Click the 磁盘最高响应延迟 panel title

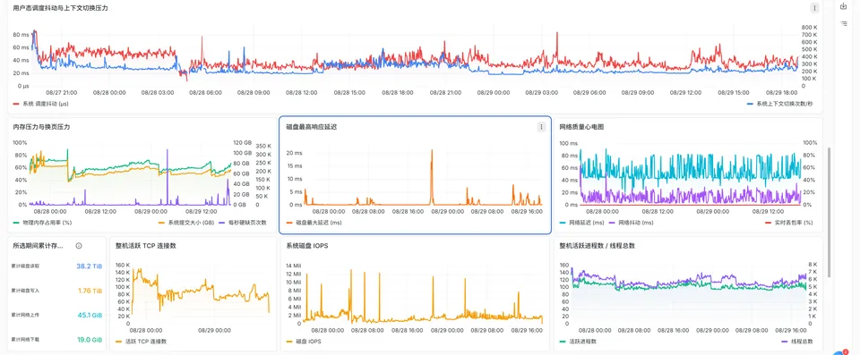[x=312, y=127]
